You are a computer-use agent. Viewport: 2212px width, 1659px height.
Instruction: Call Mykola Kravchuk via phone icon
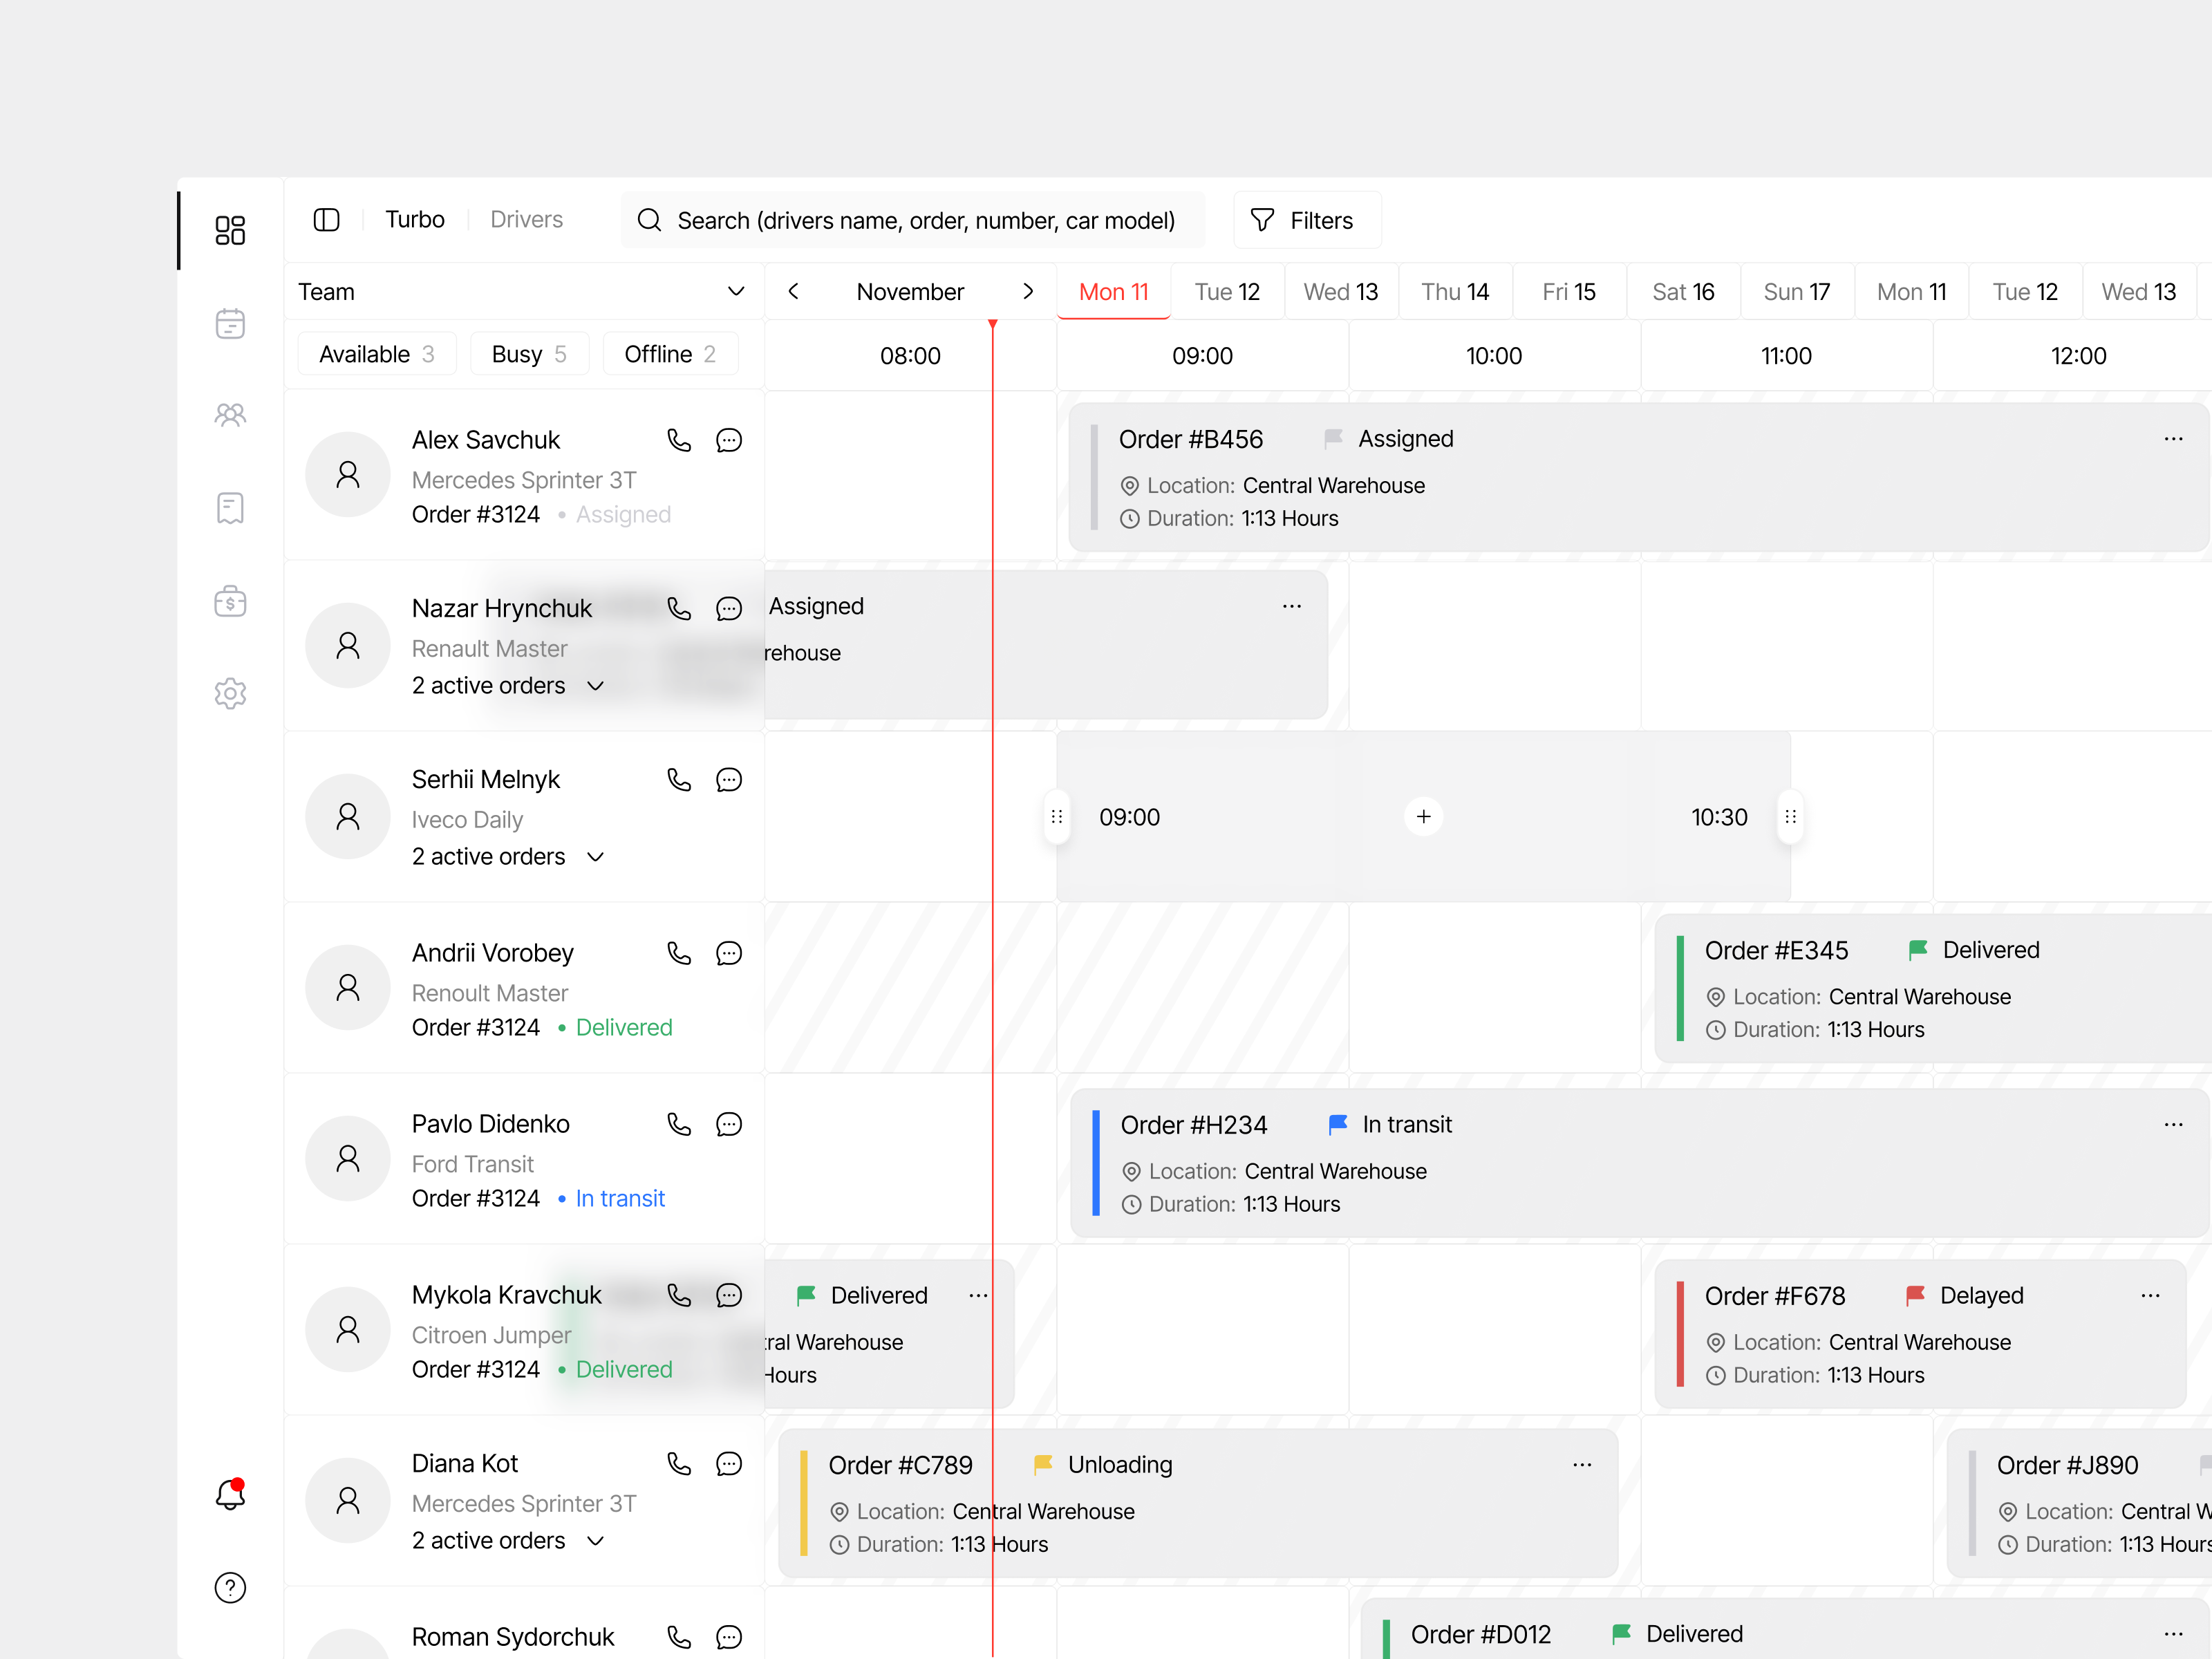[679, 1295]
